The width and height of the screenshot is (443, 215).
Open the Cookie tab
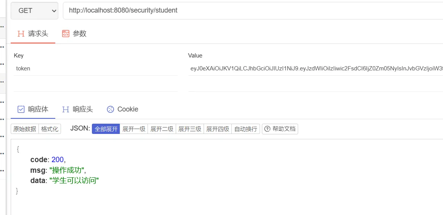[x=122, y=109]
